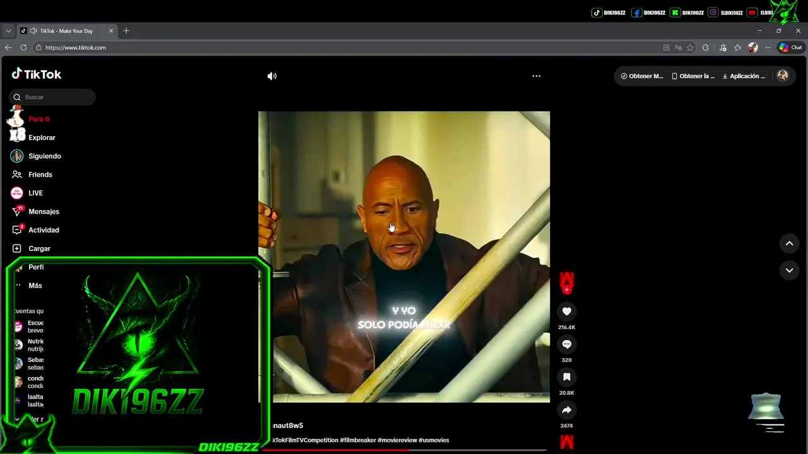The height and width of the screenshot is (454, 808).
Task: Open the media control music icon
Action: (723, 47)
